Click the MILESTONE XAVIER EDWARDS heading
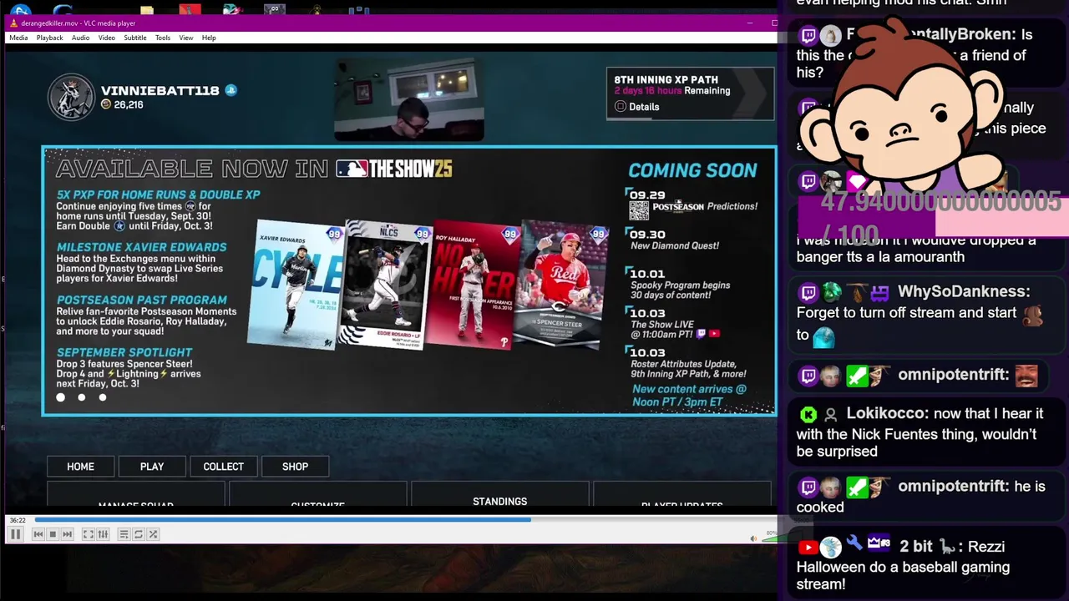This screenshot has height=601, width=1069. tap(141, 247)
